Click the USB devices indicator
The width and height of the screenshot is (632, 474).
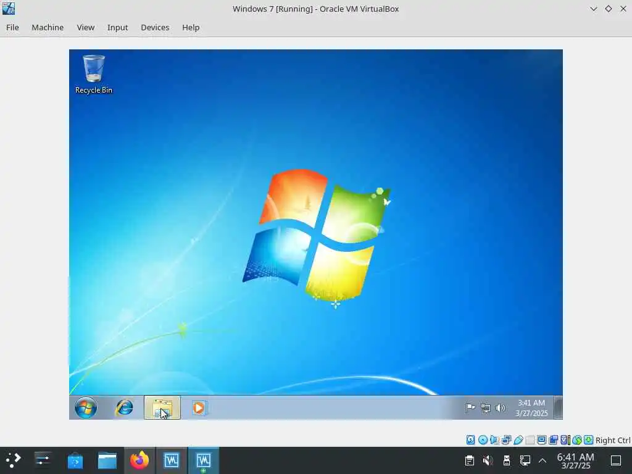tap(518, 439)
